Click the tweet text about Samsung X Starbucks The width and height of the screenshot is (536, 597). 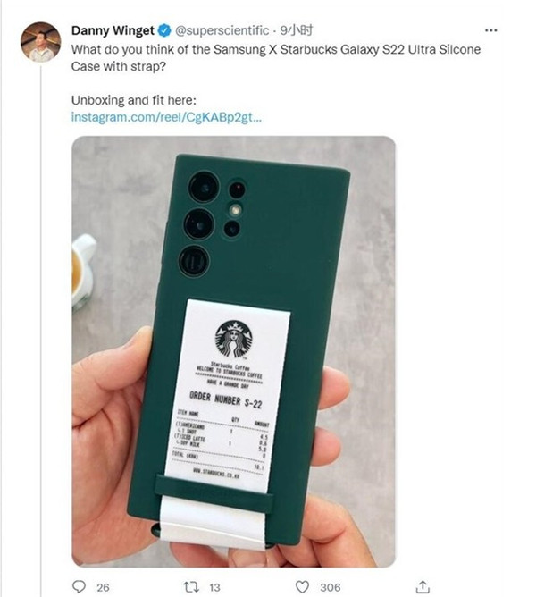tap(275, 57)
